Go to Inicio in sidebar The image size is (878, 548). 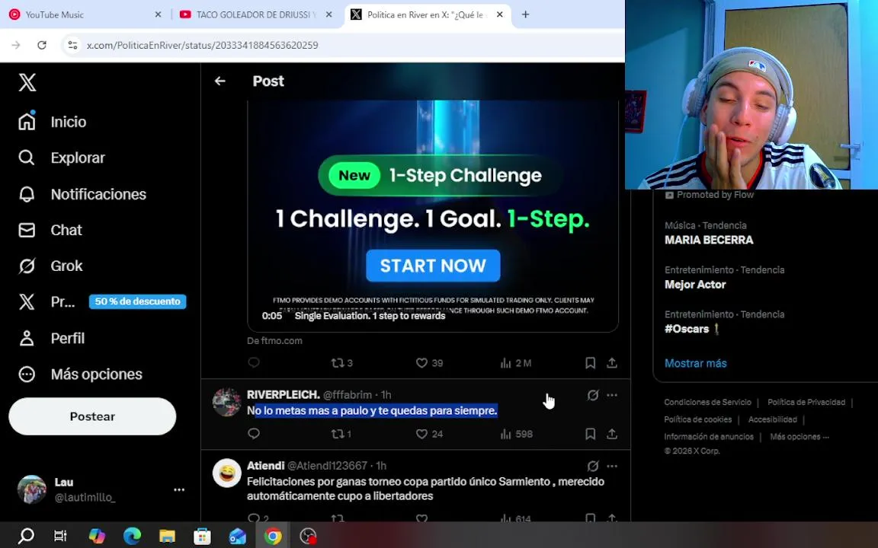[52, 122]
